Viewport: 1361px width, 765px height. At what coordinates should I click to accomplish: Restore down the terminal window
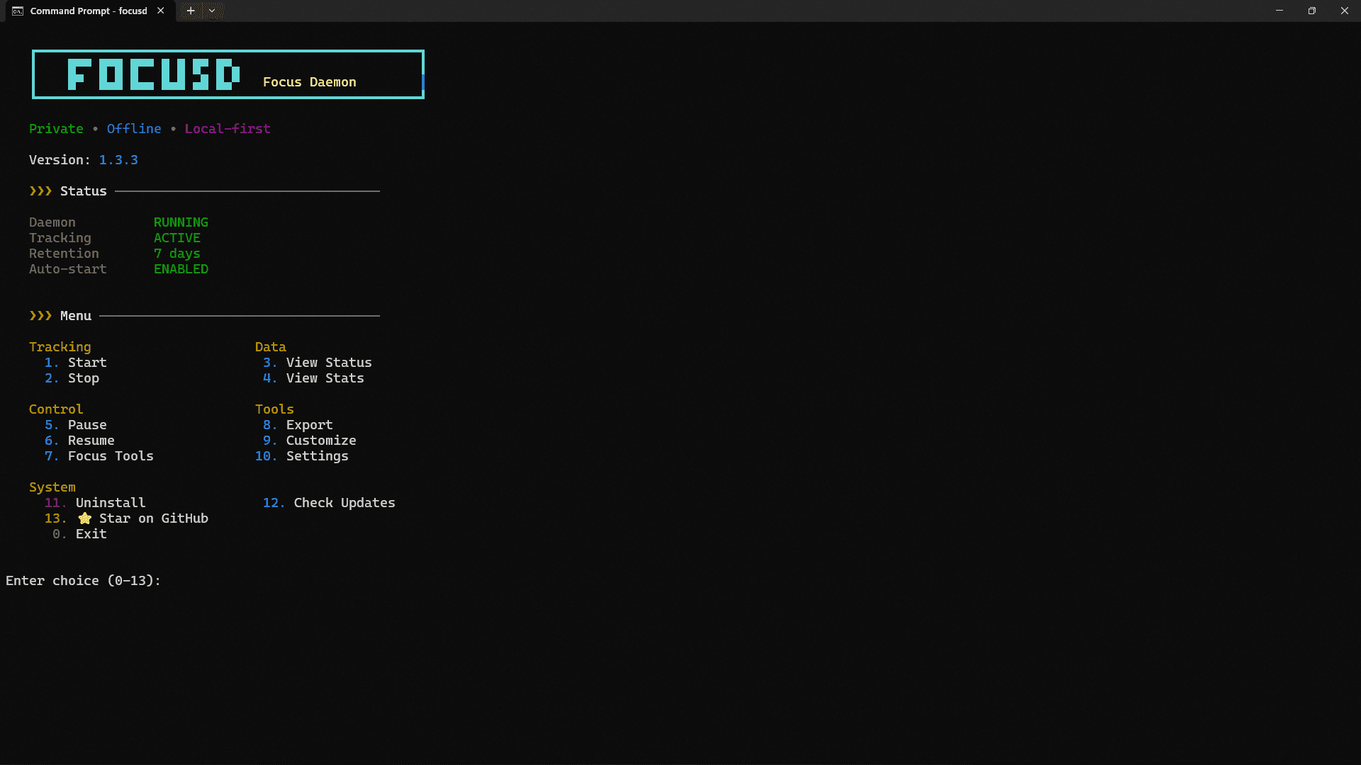[1312, 11]
